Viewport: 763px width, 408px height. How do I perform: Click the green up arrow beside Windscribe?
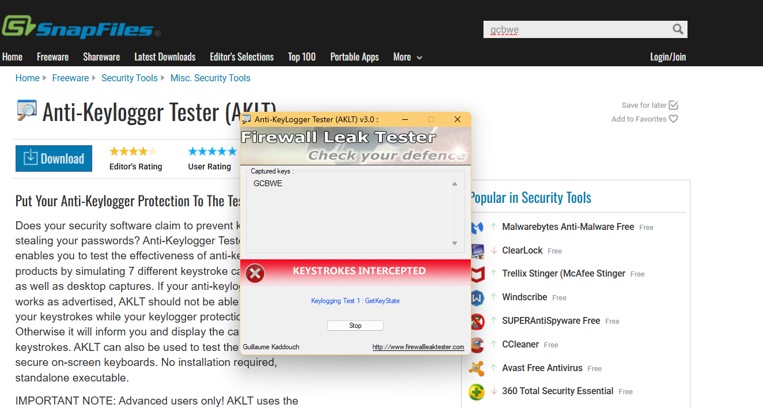pos(494,297)
